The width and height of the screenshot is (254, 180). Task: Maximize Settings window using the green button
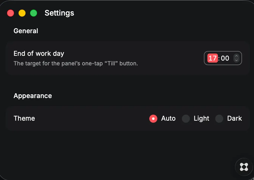click(34, 13)
